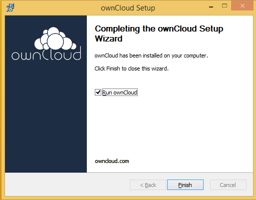This screenshot has width=256, height=200.
Task: Click the Run ownCloud checkbox label text
Action: pos(120,92)
